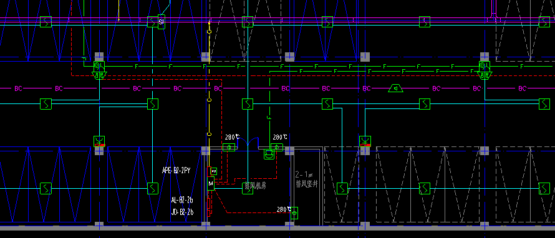Click the speaker symbol on BC line

click(396, 88)
